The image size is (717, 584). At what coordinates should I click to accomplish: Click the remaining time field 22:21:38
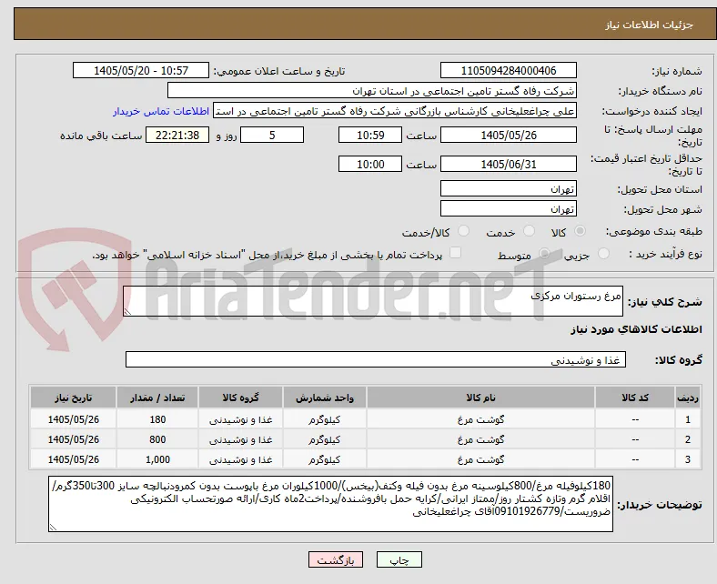pyautogui.click(x=177, y=135)
